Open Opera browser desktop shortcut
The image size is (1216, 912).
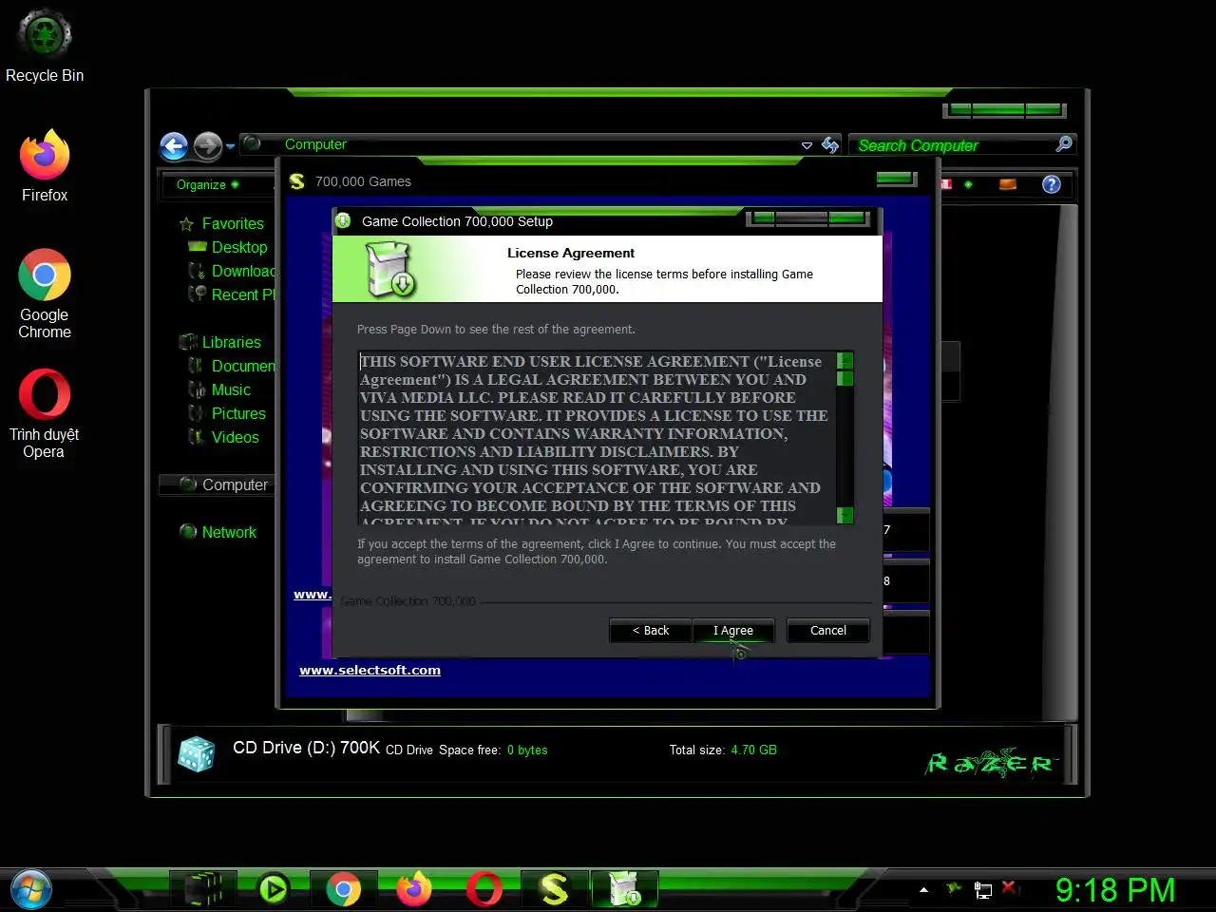[x=45, y=414]
